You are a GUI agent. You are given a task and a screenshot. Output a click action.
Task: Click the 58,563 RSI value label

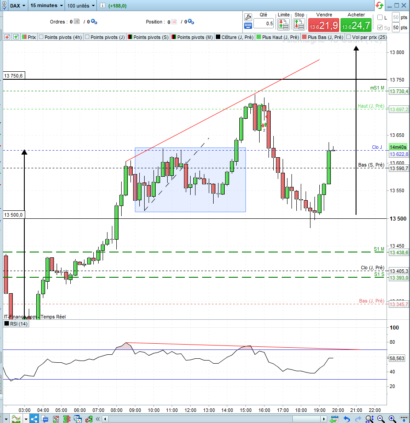(397, 358)
